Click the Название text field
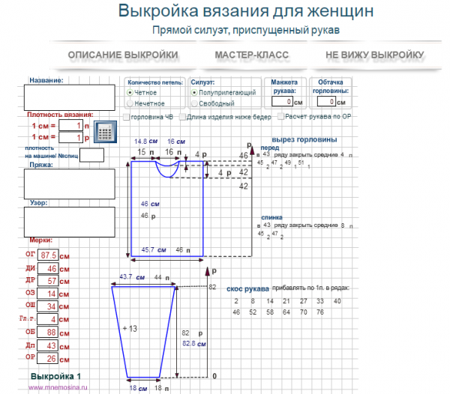 coord(69,97)
